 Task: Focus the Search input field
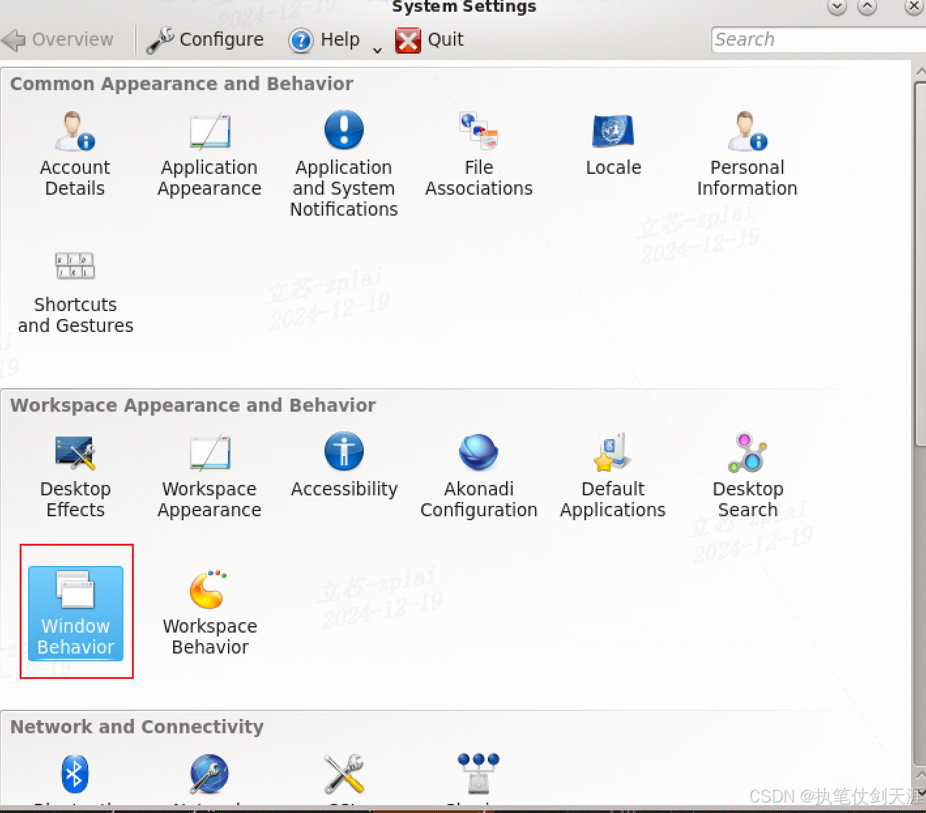818,40
